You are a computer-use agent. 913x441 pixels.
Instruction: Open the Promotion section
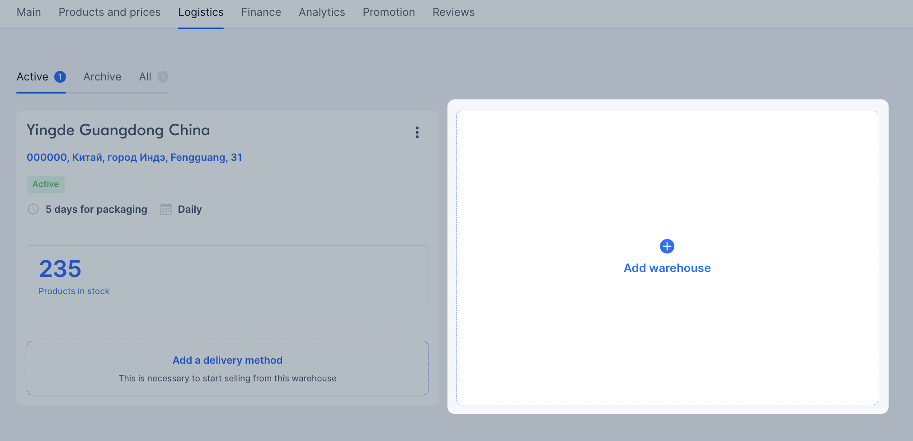point(389,12)
